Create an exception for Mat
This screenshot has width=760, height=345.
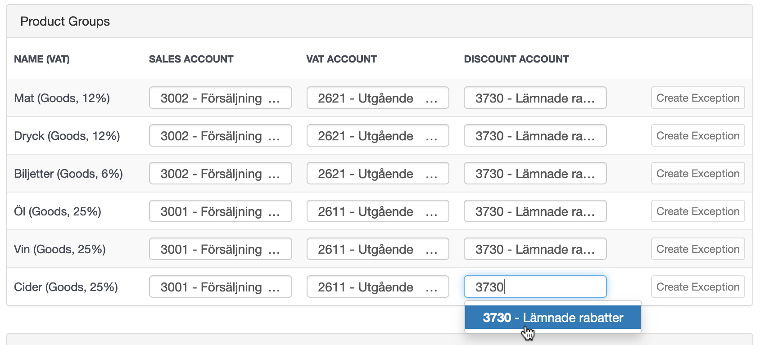click(x=698, y=98)
